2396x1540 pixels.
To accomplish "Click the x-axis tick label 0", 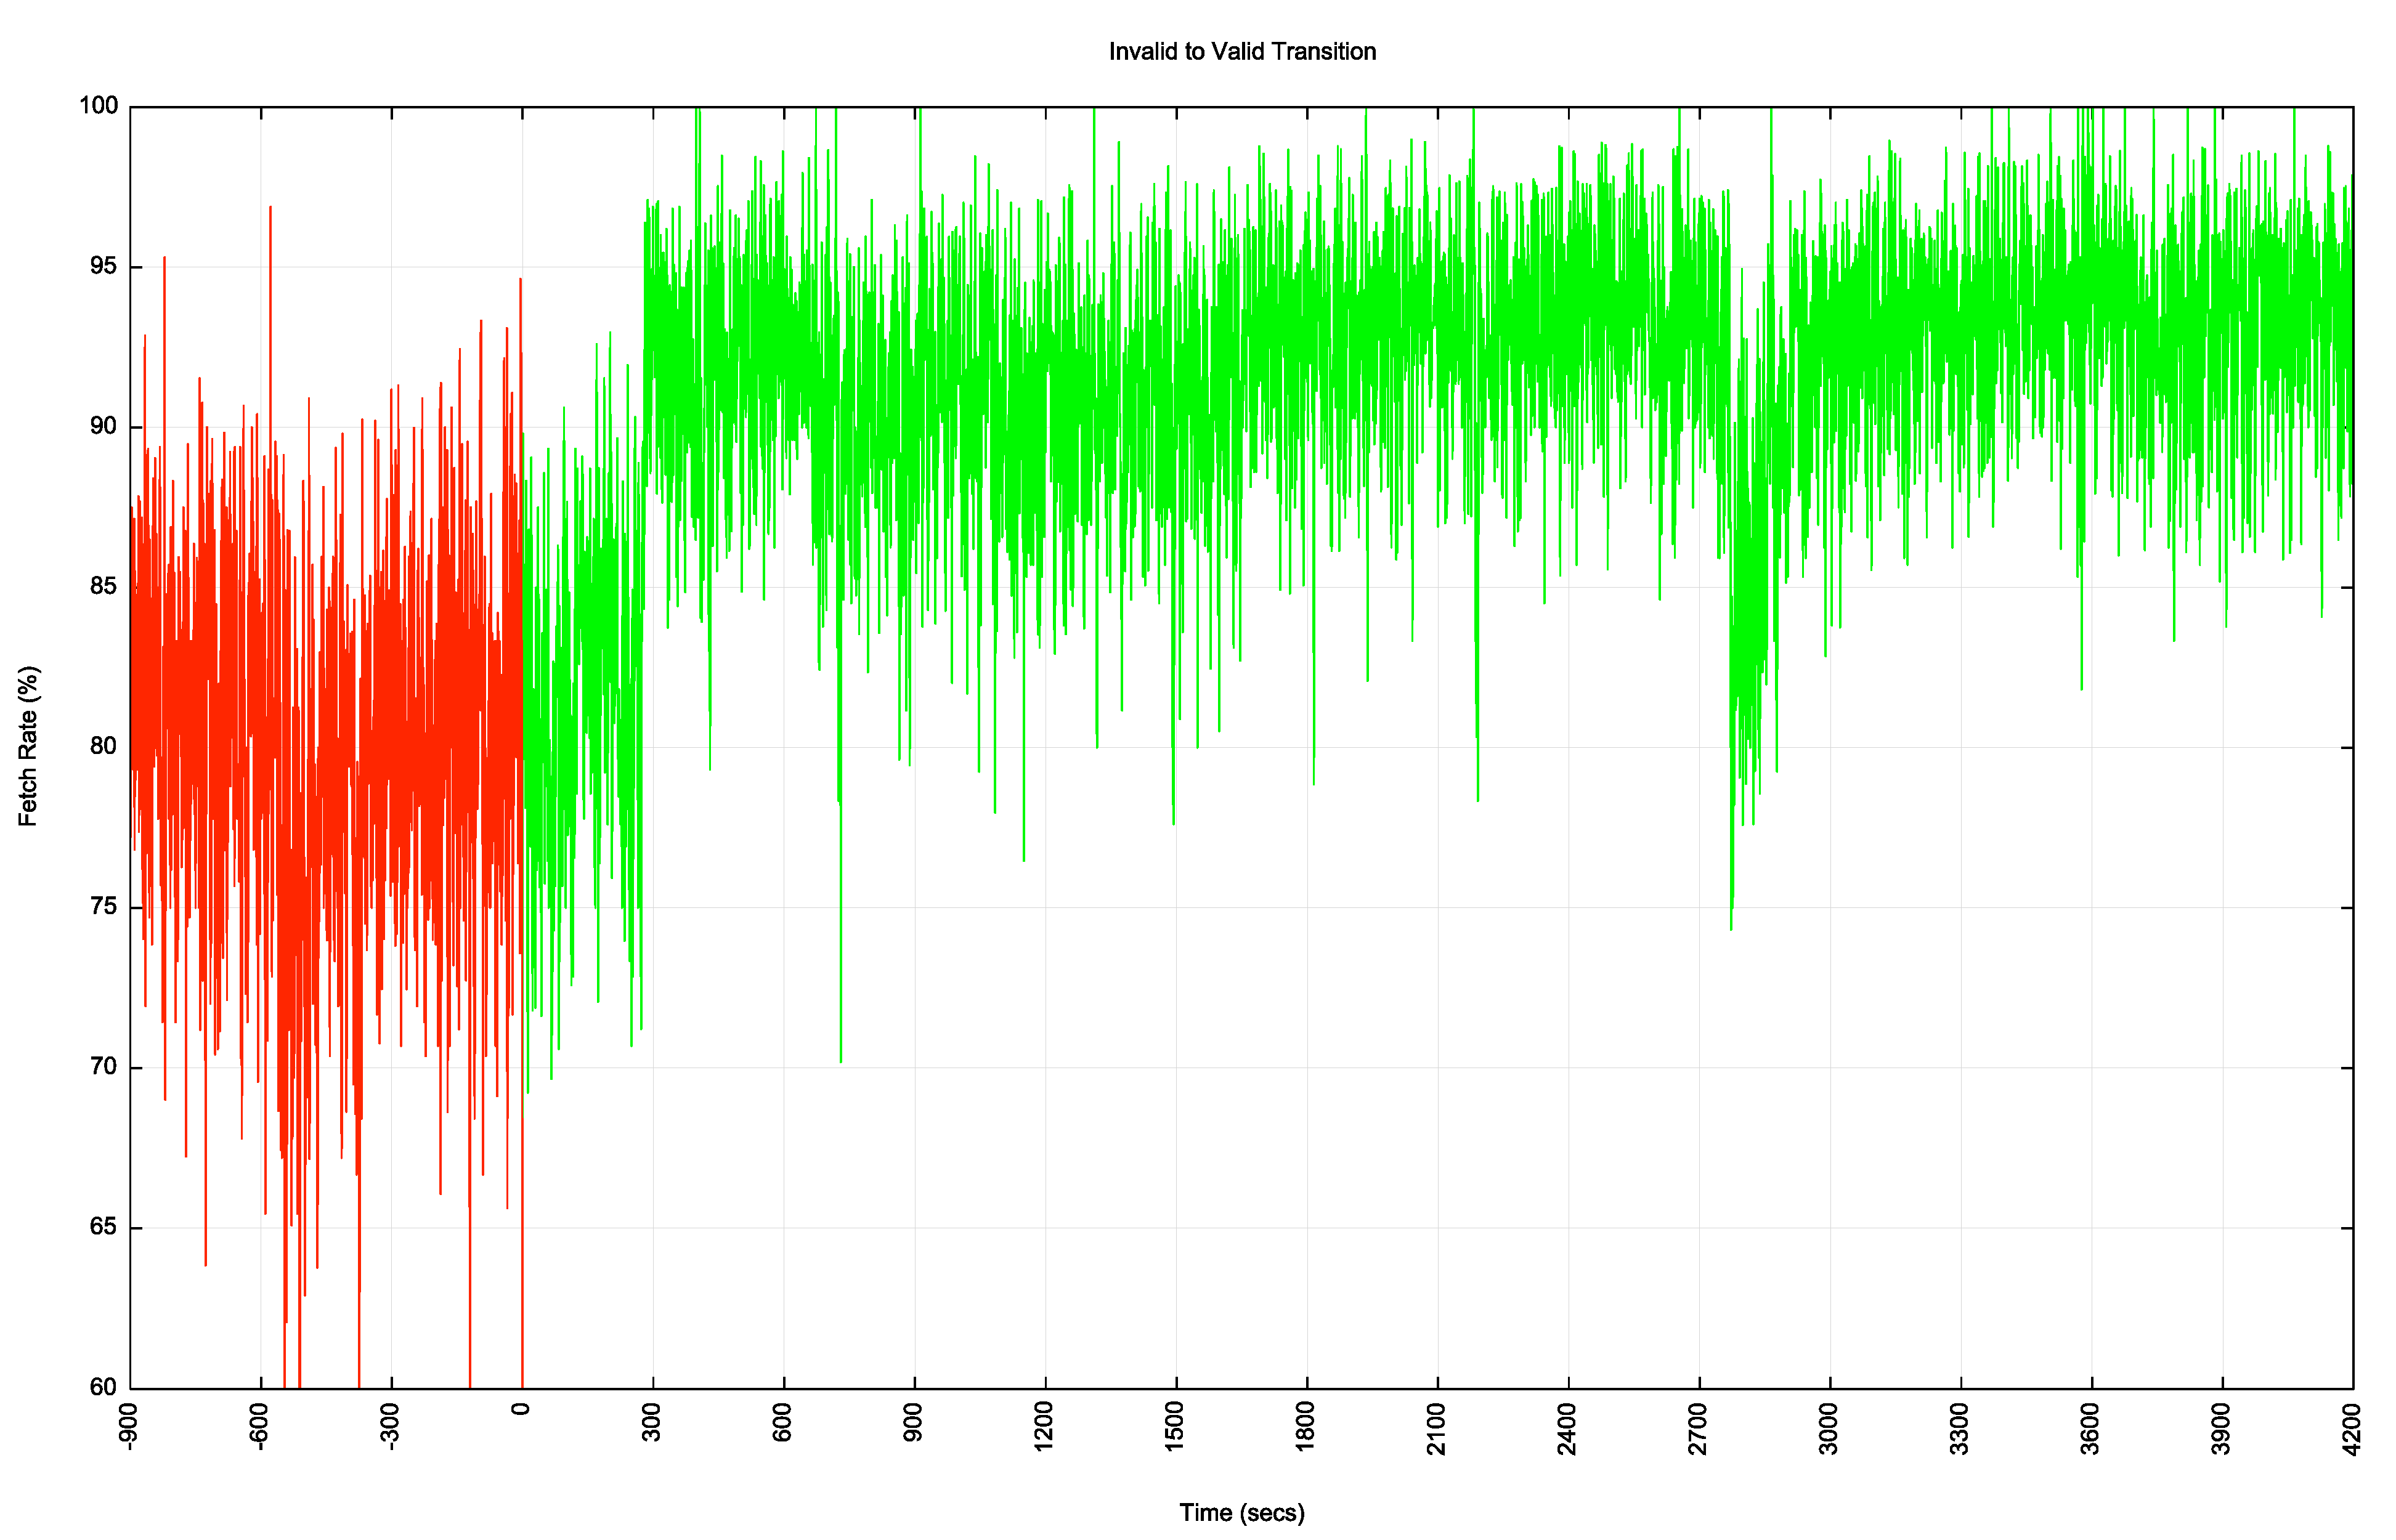I will (521, 1410).
